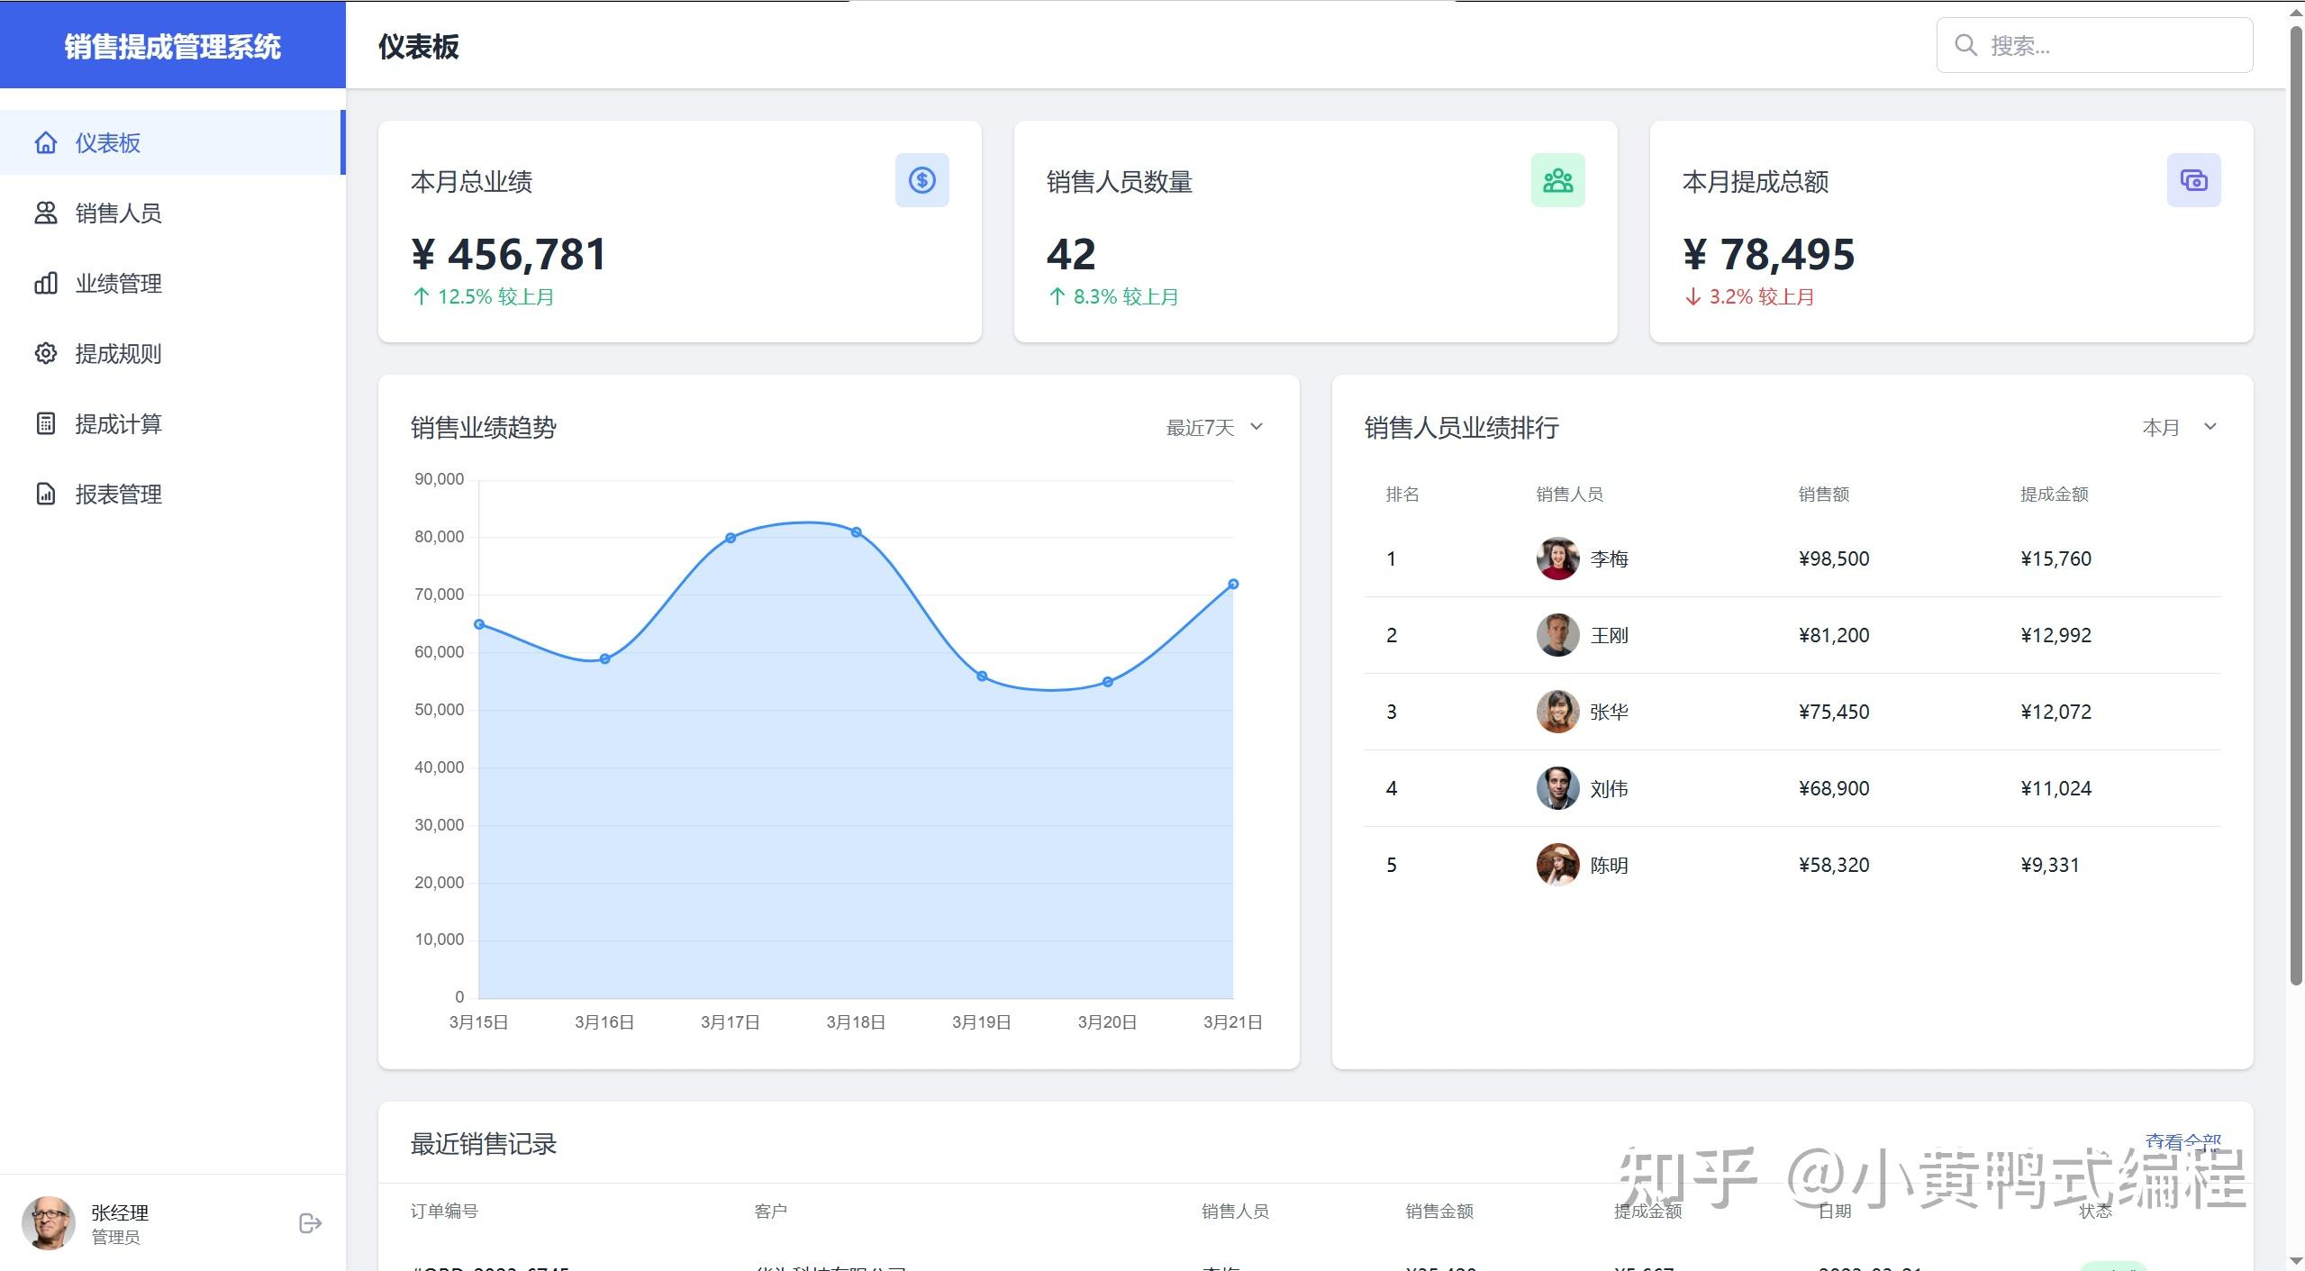The image size is (2305, 1271).
Task: Click 李梅's avatar in the ranking table
Action: tap(1556, 558)
